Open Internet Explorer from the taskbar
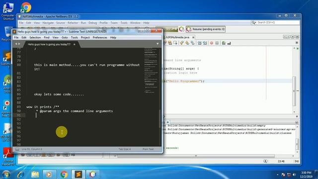318x179 pixels. tap(21, 175)
